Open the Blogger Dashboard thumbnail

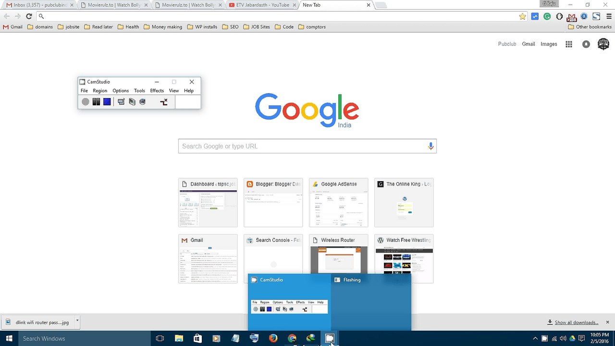tap(273, 203)
